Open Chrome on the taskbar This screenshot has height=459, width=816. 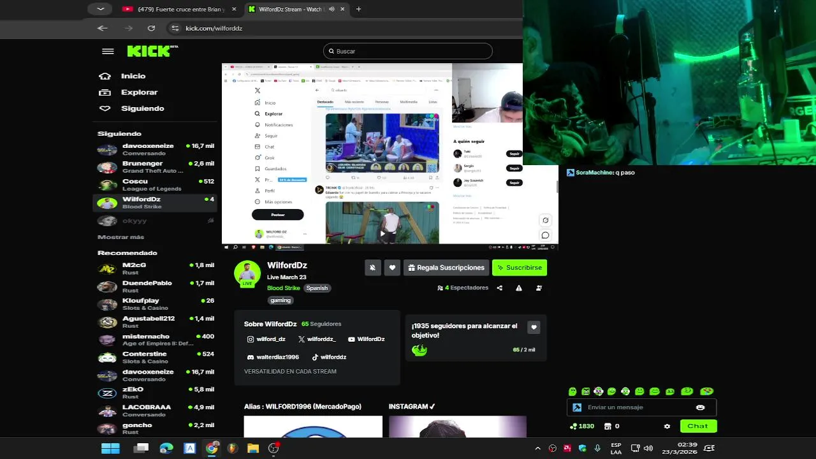pos(212,448)
